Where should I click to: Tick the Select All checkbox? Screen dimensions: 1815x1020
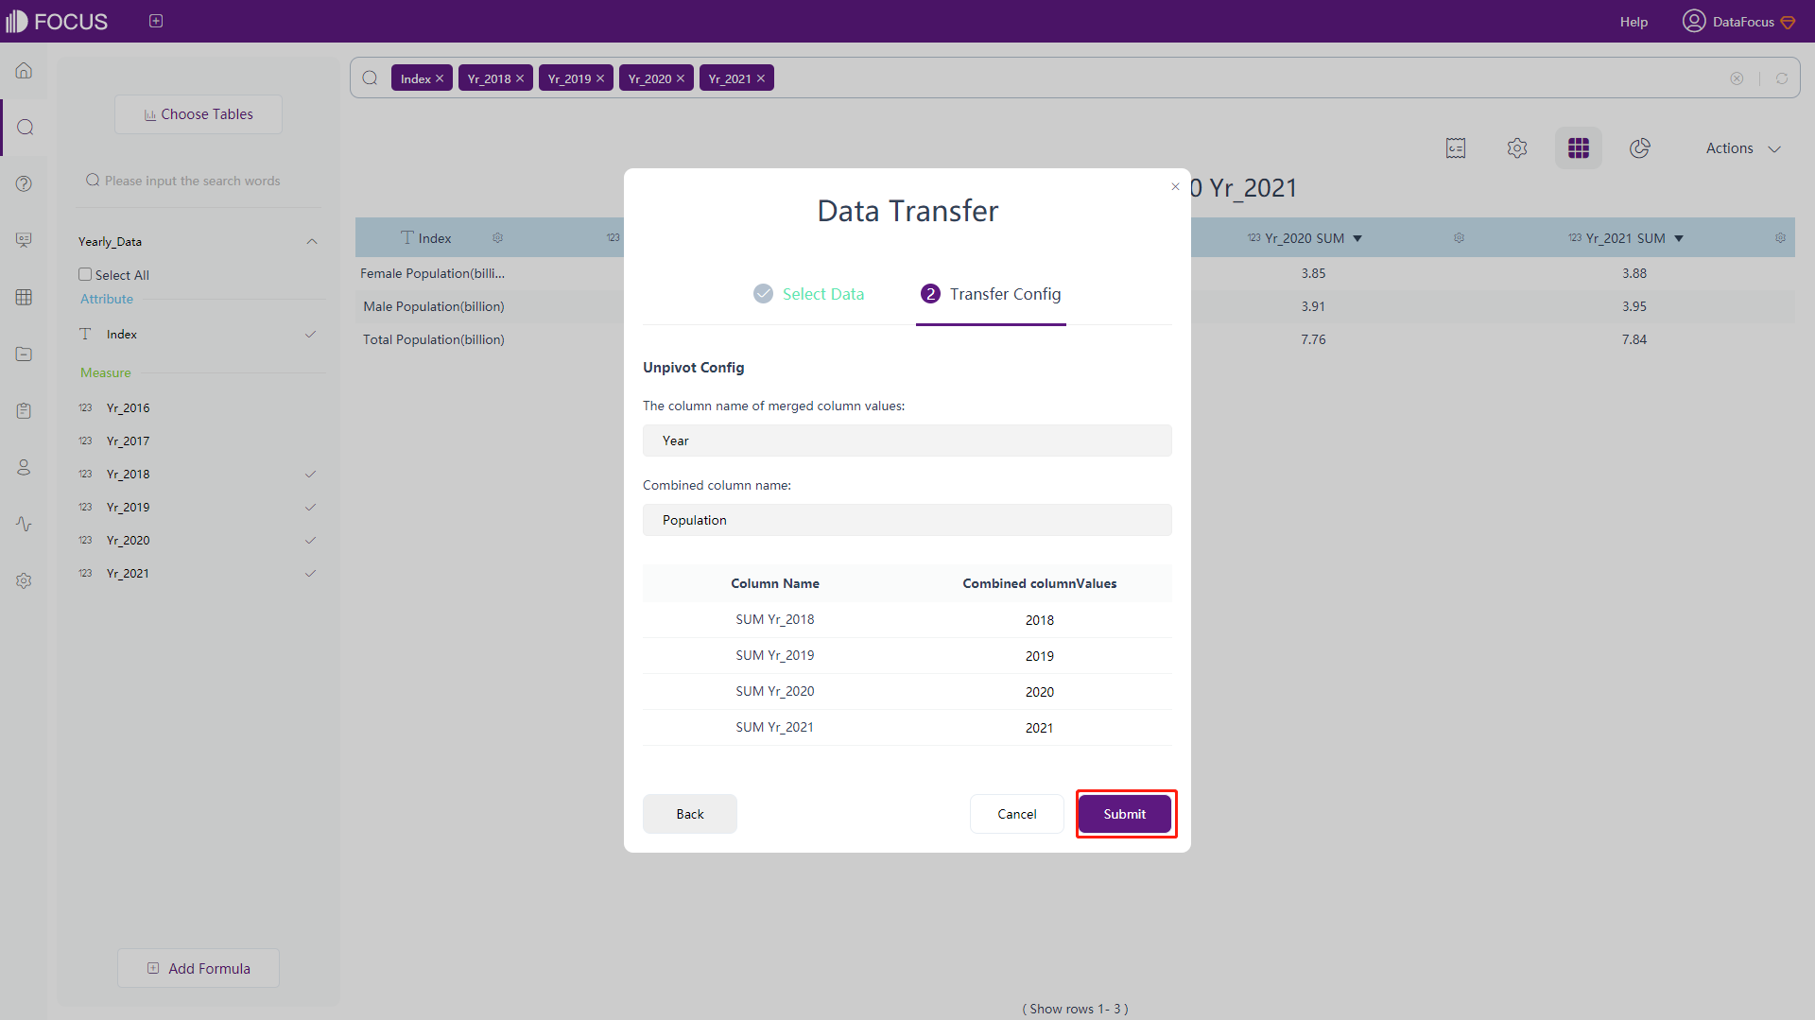coord(85,274)
